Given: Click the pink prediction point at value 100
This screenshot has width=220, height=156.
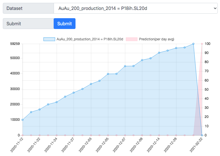Looking at the screenshot, I should (x=202, y=44).
